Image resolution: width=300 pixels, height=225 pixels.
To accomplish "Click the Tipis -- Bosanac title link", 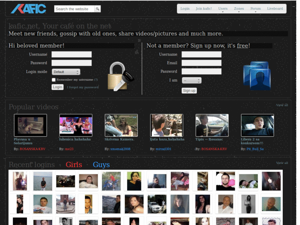I will point(209,139).
